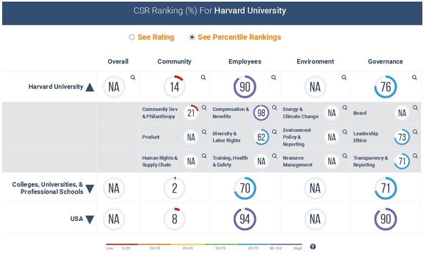Click the Community column header

(175, 61)
